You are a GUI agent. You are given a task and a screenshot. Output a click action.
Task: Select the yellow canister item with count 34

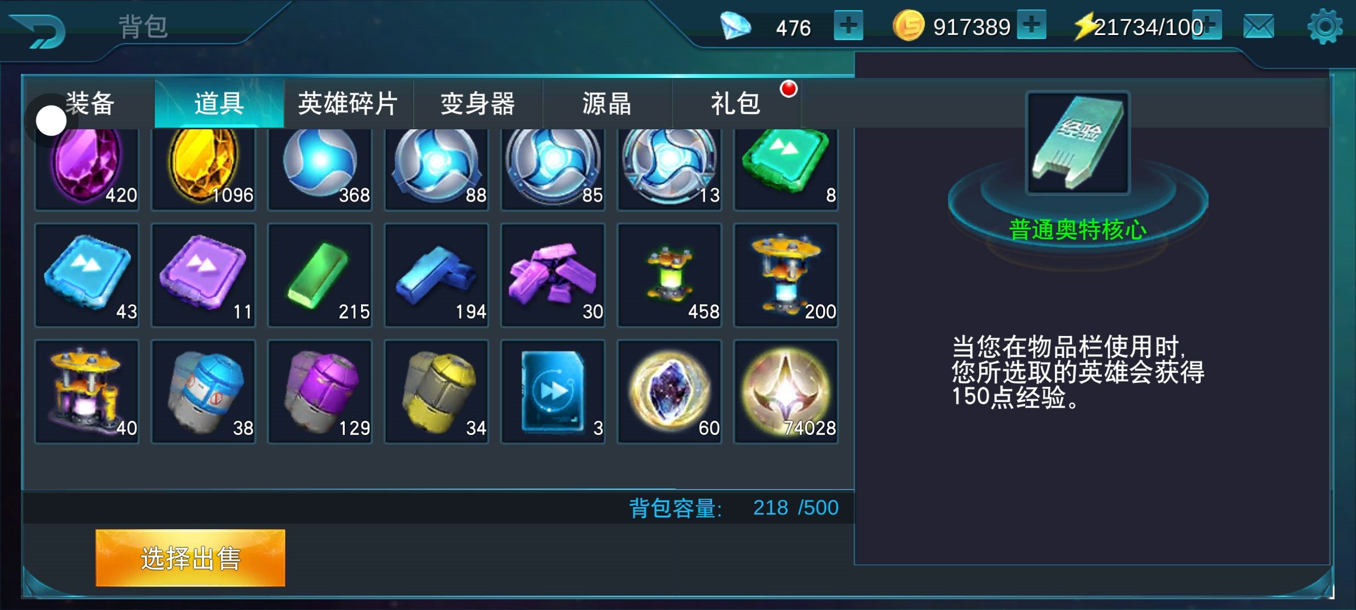point(436,391)
